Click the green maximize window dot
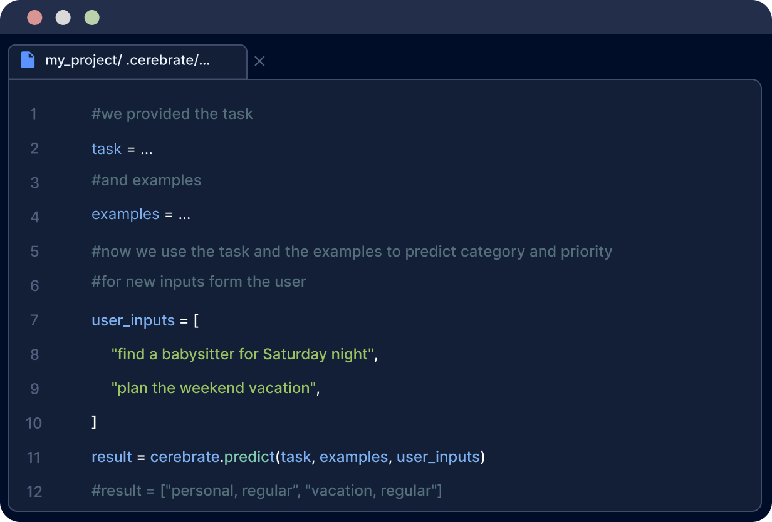772x522 pixels. [x=92, y=18]
